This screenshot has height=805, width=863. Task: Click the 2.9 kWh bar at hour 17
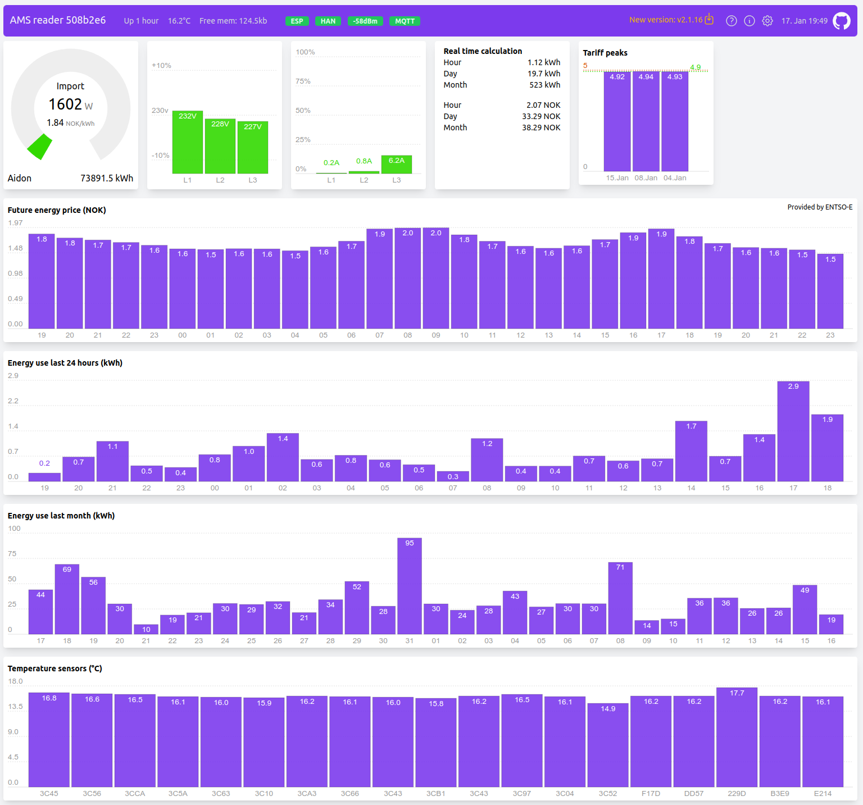click(x=793, y=431)
